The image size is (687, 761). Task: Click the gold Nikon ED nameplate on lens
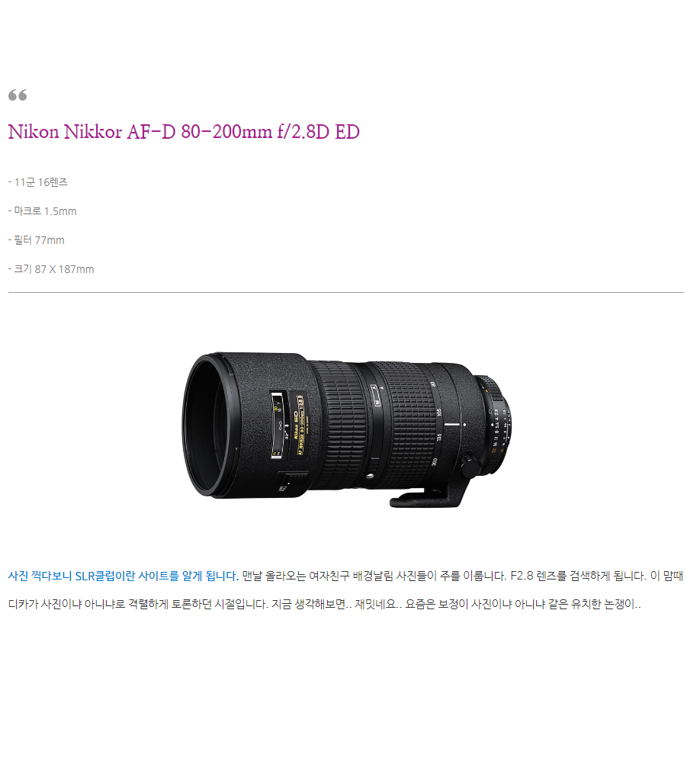[300, 425]
